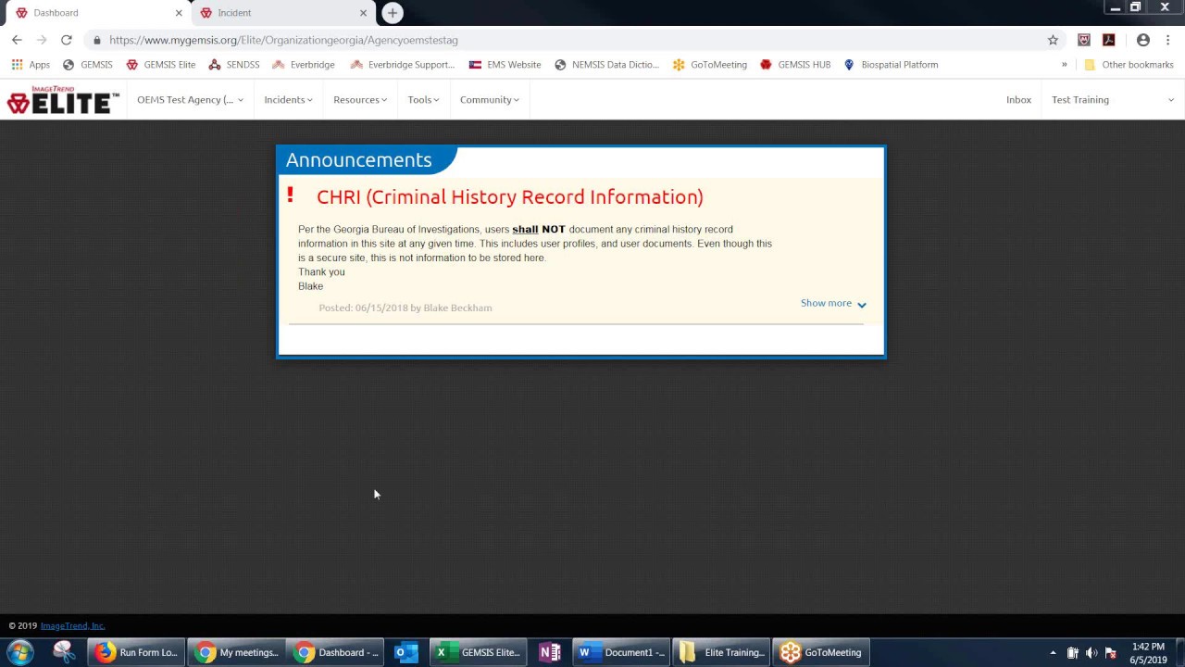
Task: Click the ImageTrend, Inc. footer link
Action: click(x=72, y=626)
